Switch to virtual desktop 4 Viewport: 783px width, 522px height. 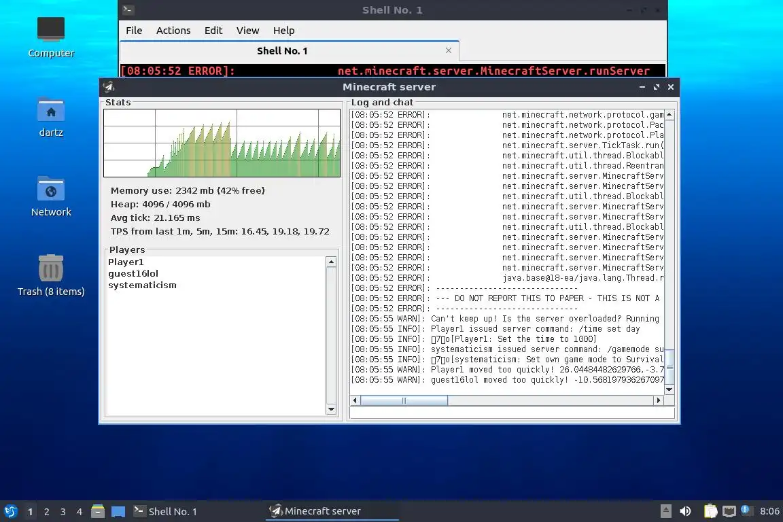[80, 512]
